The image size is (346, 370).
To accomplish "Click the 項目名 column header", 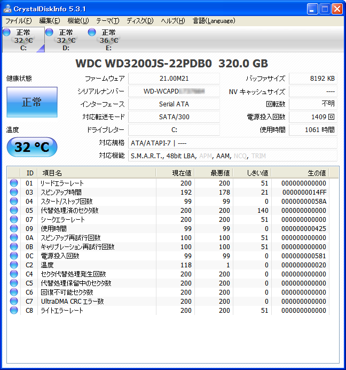I will click(97, 173).
